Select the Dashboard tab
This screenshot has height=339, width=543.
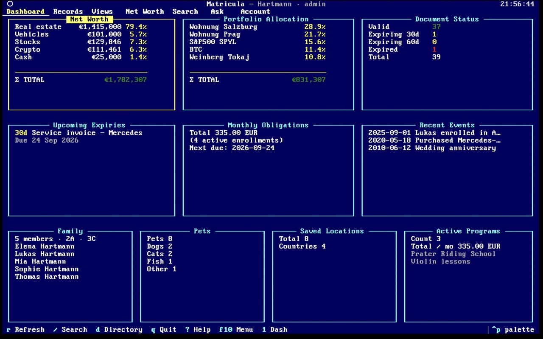(x=25, y=11)
